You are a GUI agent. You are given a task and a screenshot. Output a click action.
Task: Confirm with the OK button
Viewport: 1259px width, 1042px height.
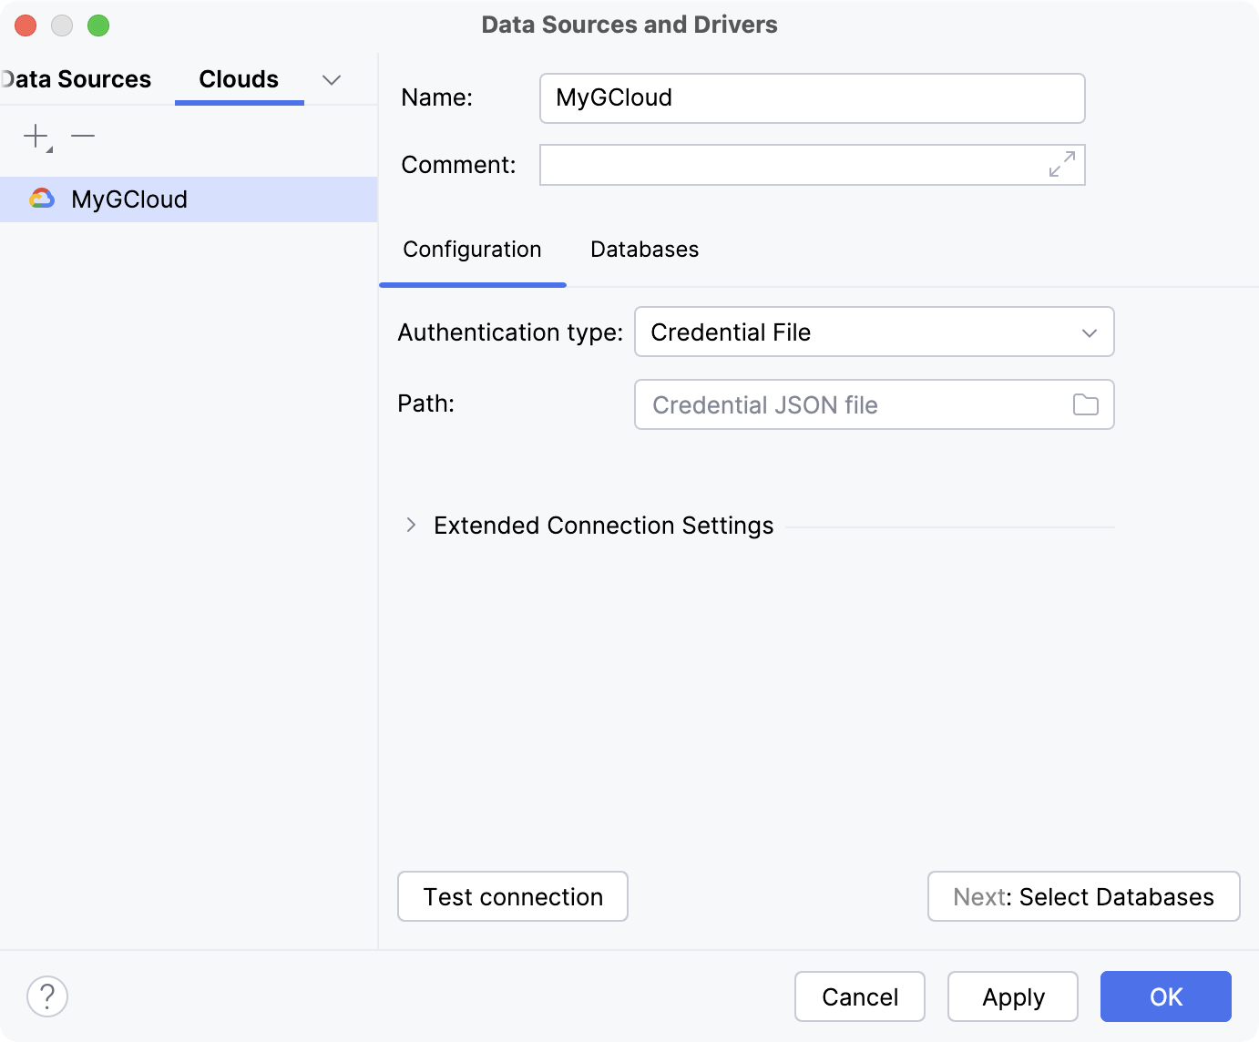pyautogui.click(x=1165, y=996)
